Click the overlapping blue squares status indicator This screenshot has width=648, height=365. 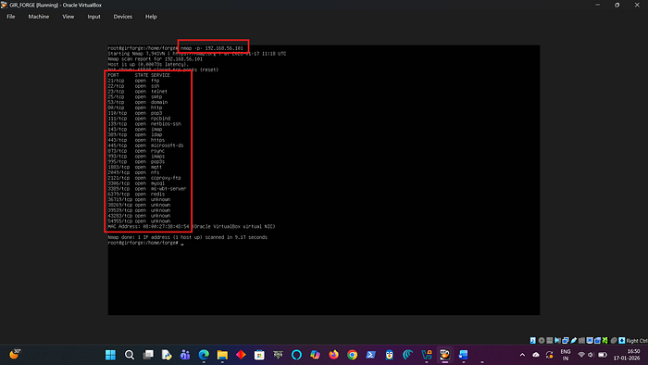pos(566,340)
